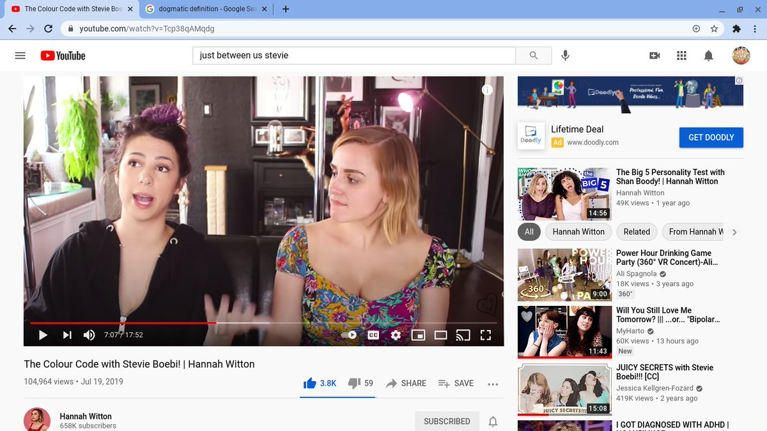Dislike the video with thumbs down
Viewport: 767px width, 431px height.
360,383
